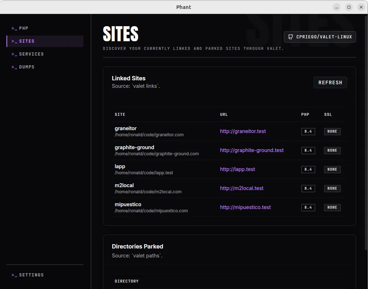Click path /home/ronald/code/mipuestico.com
Screen dimensions: 368x289
coord(151,210)
